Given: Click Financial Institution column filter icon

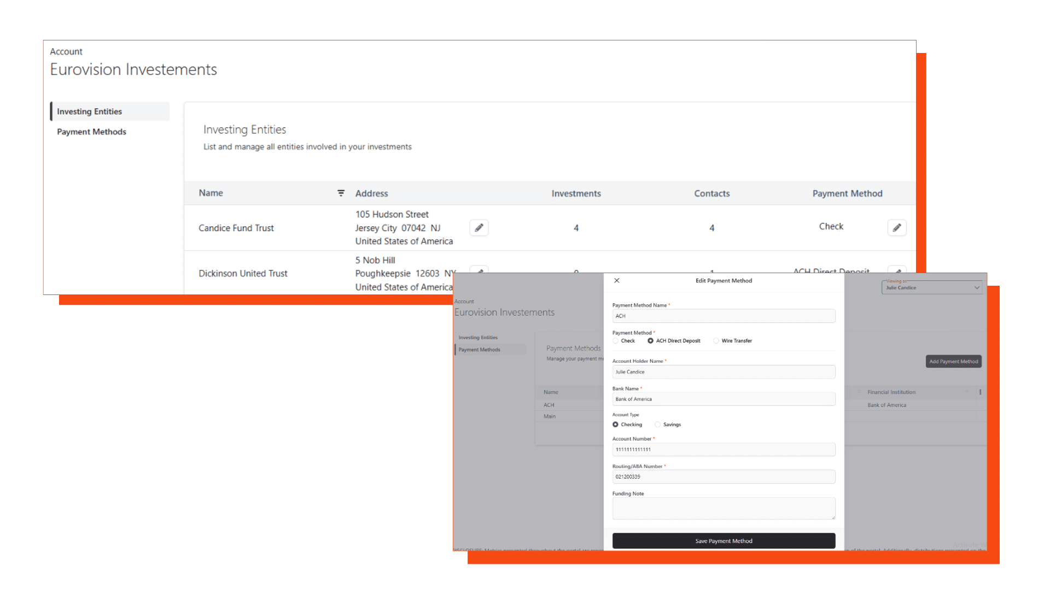Looking at the screenshot, I should click(x=967, y=392).
